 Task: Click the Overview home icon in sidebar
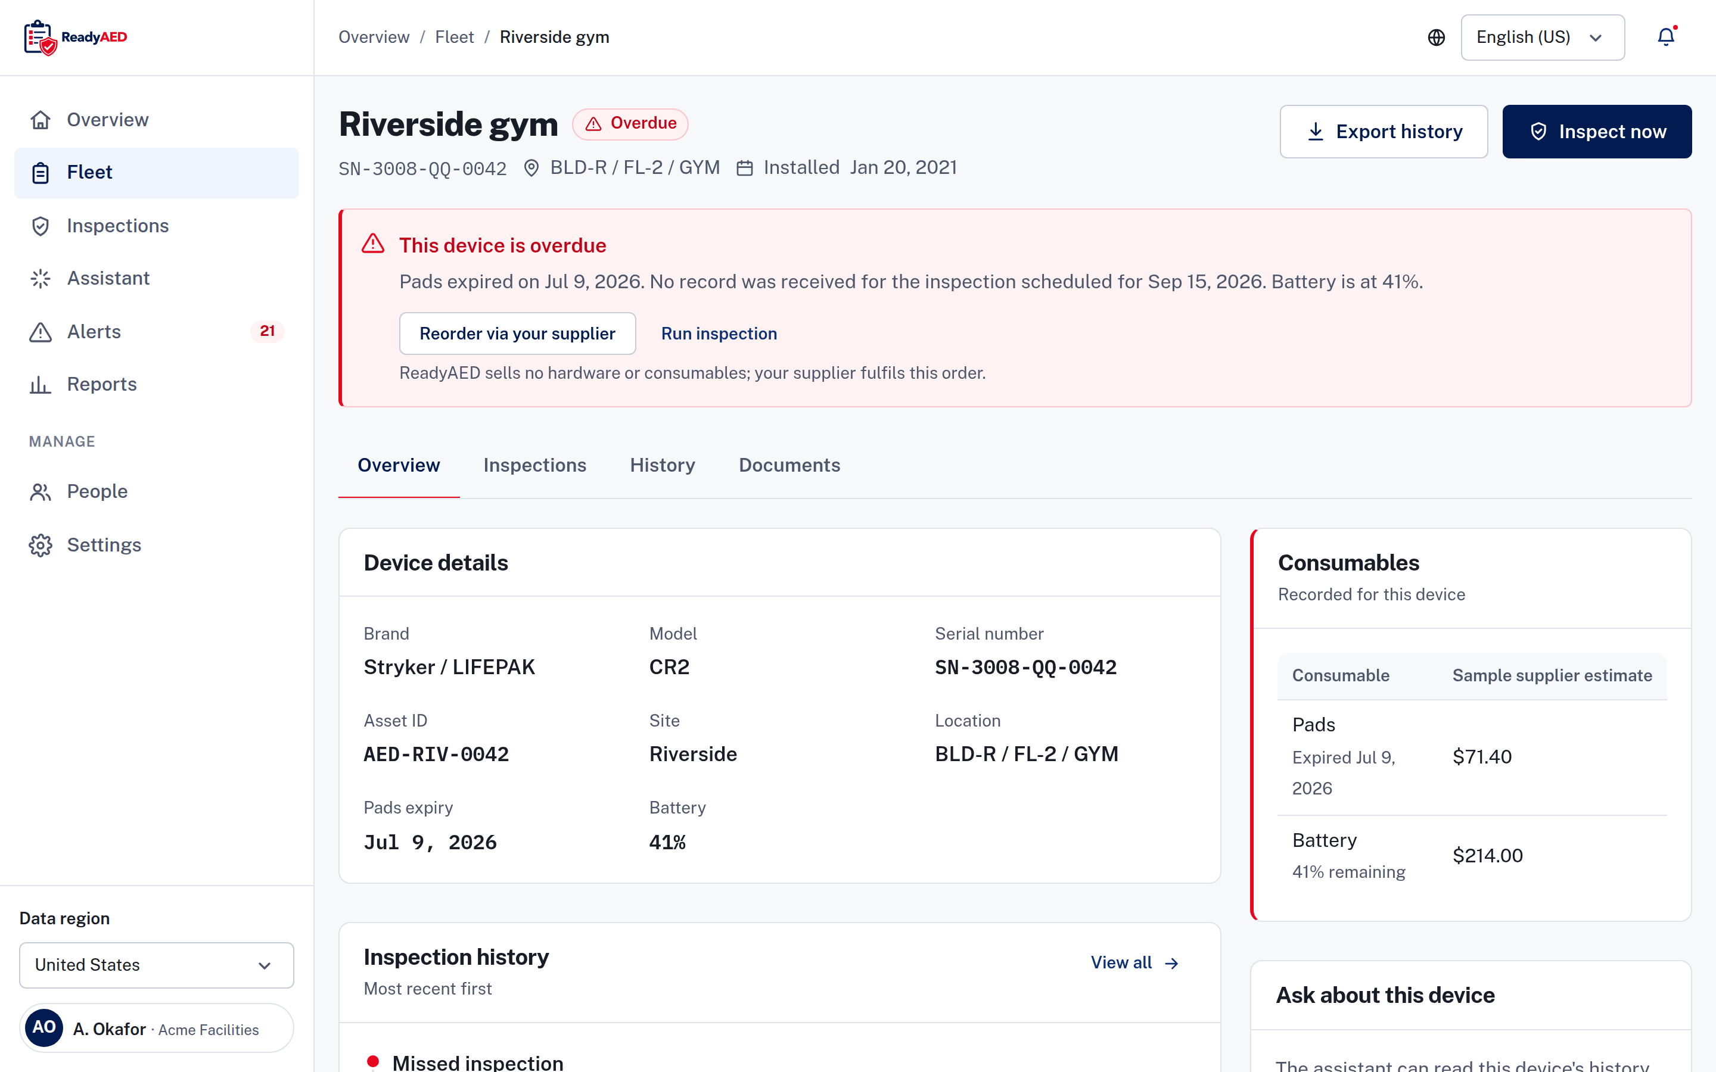point(41,120)
